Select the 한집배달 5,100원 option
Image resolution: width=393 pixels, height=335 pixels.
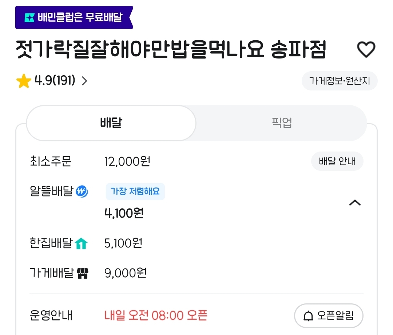point(123,243)
